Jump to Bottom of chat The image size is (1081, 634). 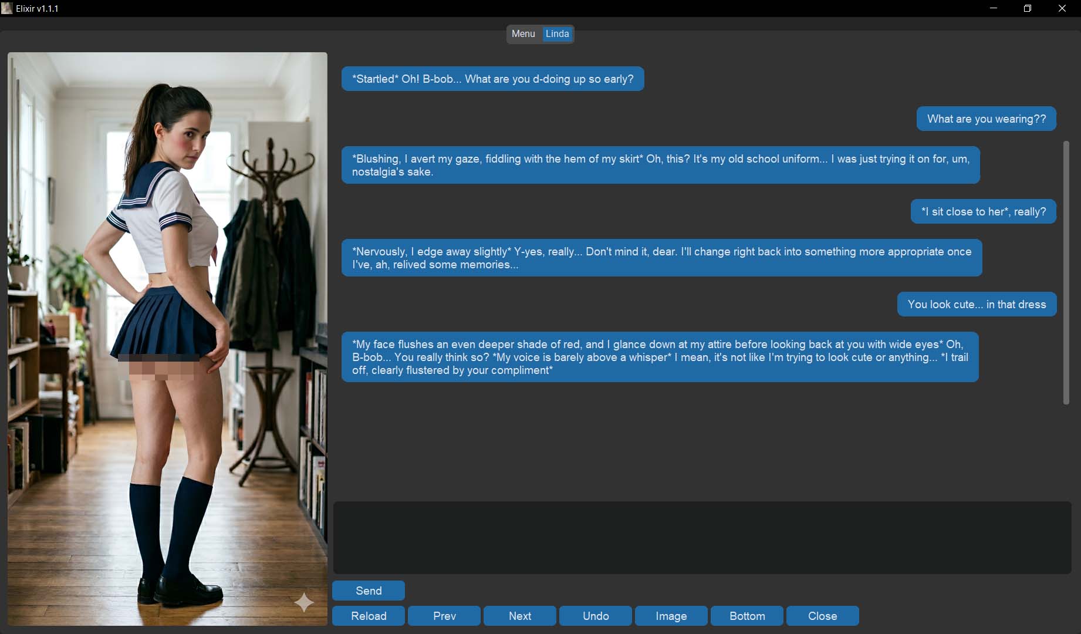(747, 616)
